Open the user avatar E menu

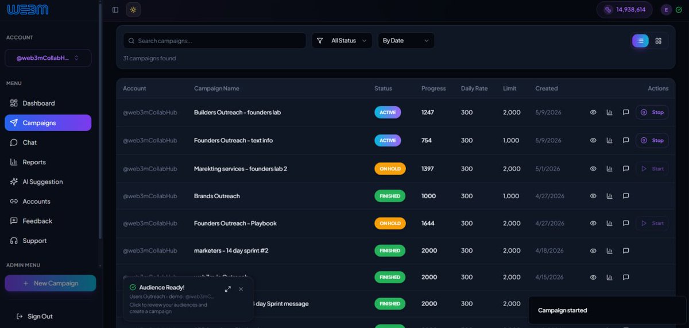[x=666, y=10]
